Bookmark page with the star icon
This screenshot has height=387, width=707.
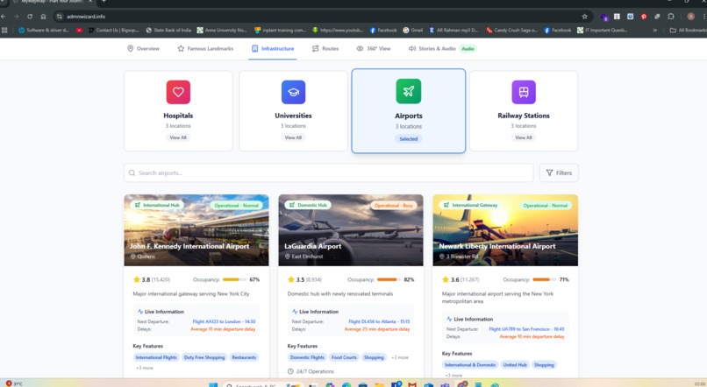tap(585, 17)
